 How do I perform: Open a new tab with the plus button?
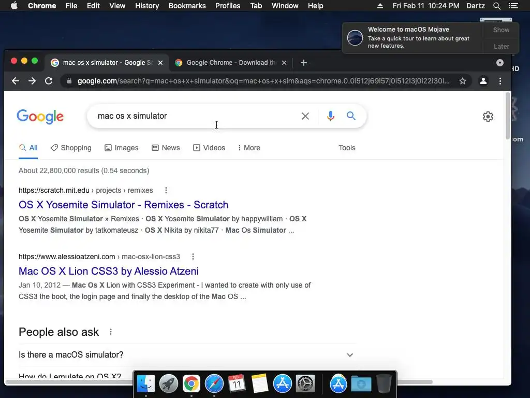pyautogui.click(x=303, y=63)
